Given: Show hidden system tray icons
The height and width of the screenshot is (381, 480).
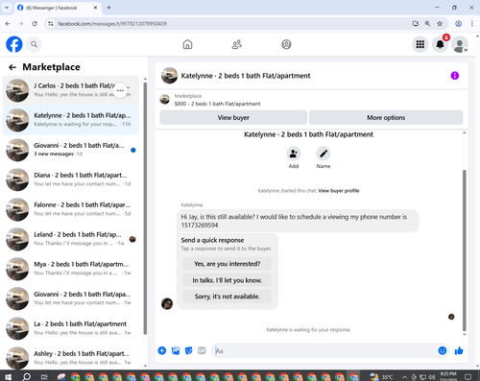Looking at the screenshot, I should coord(404,377).
